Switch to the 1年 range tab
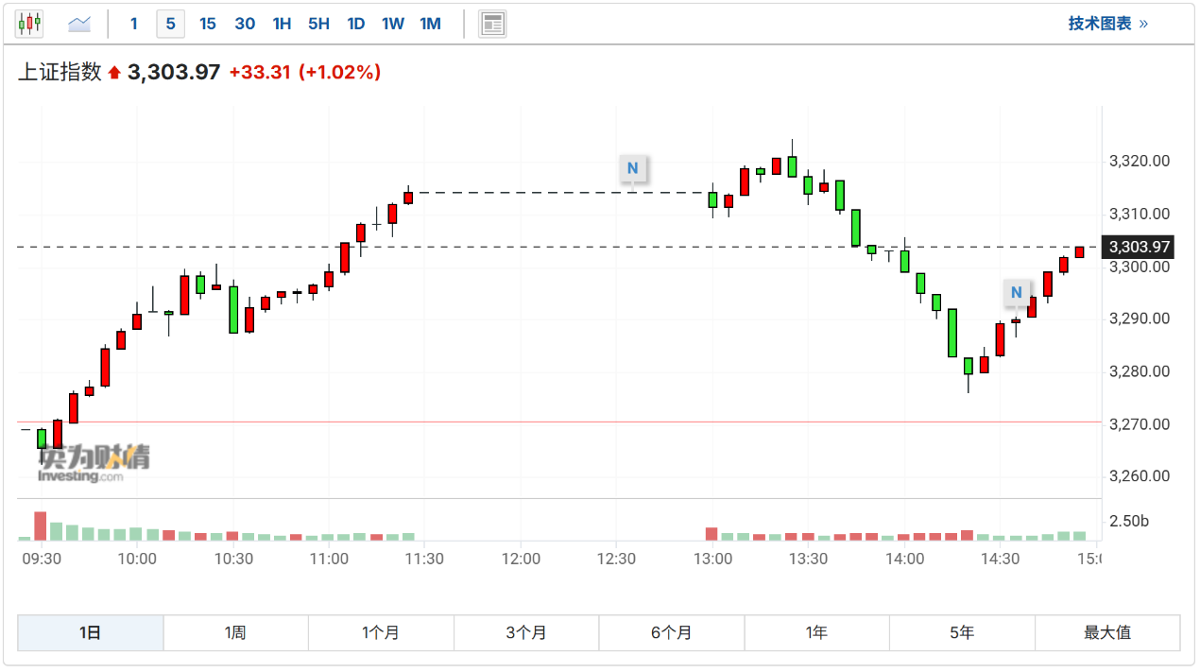 [817, 633]
